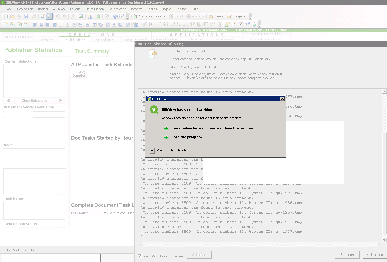Click the Last Reload column header
This screenshot has width=387, height=262.
(x=117, y=213)
